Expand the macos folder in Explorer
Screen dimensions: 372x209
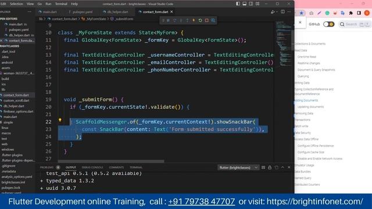tap(6, 133)
